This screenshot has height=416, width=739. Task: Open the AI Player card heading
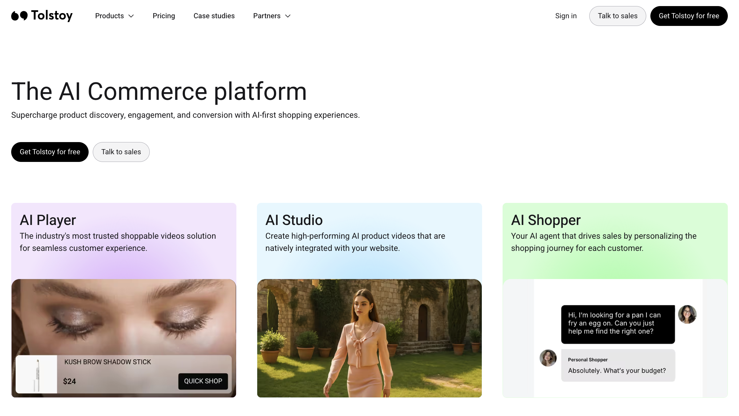[48, 220]
